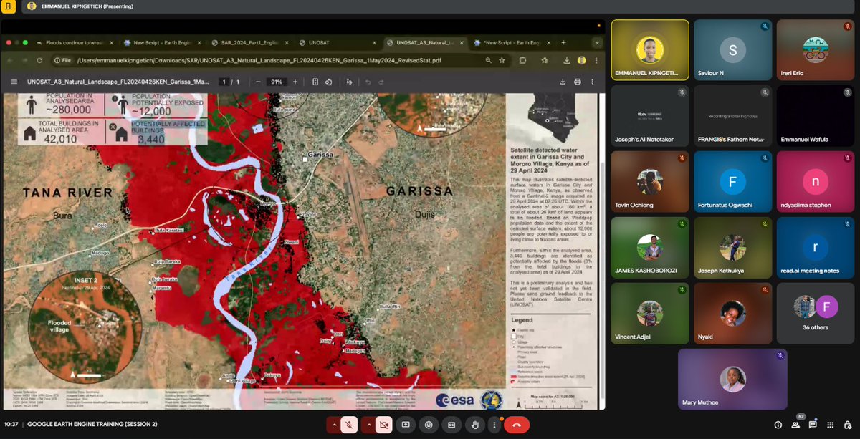Open the emoji reactions button

pyautogui.click(x=429, y=425)
